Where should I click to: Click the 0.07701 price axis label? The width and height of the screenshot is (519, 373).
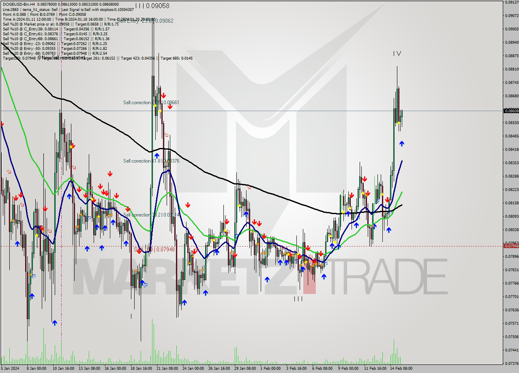point(512,297)
